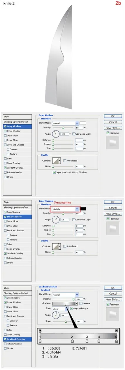Click the Inner Shadow angle dial

pyautogui.click(x=56, y=220)
